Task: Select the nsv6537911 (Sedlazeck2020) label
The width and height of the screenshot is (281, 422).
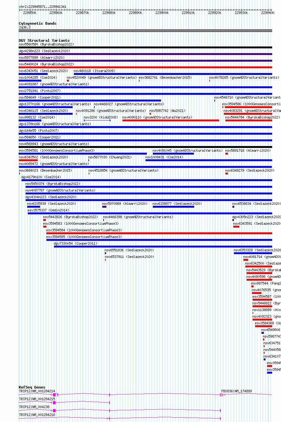Action: coord(129,257)
